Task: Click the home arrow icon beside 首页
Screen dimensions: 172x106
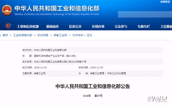Action: 0,35
